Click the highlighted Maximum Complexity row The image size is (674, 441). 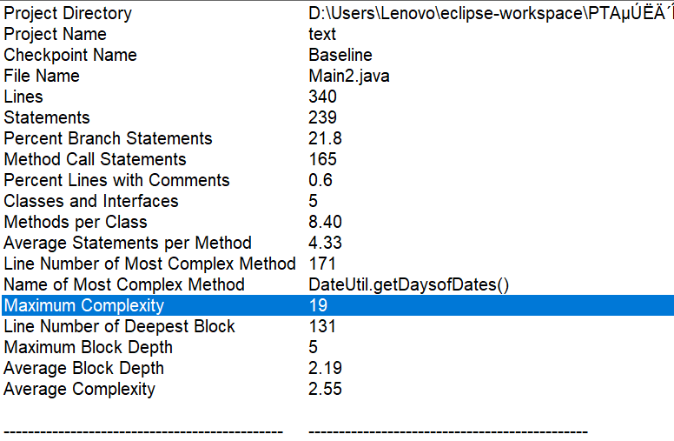click(83, 305)
